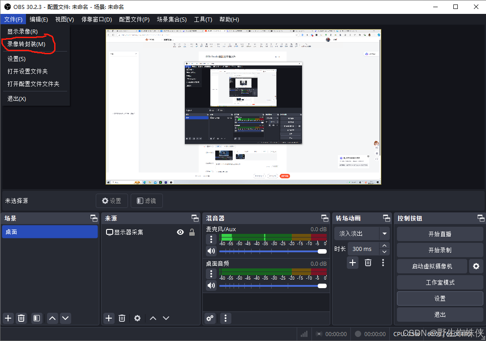Undock the Scenes panel
This screenshot has height=341, width=486.
(x=94, y=218)
